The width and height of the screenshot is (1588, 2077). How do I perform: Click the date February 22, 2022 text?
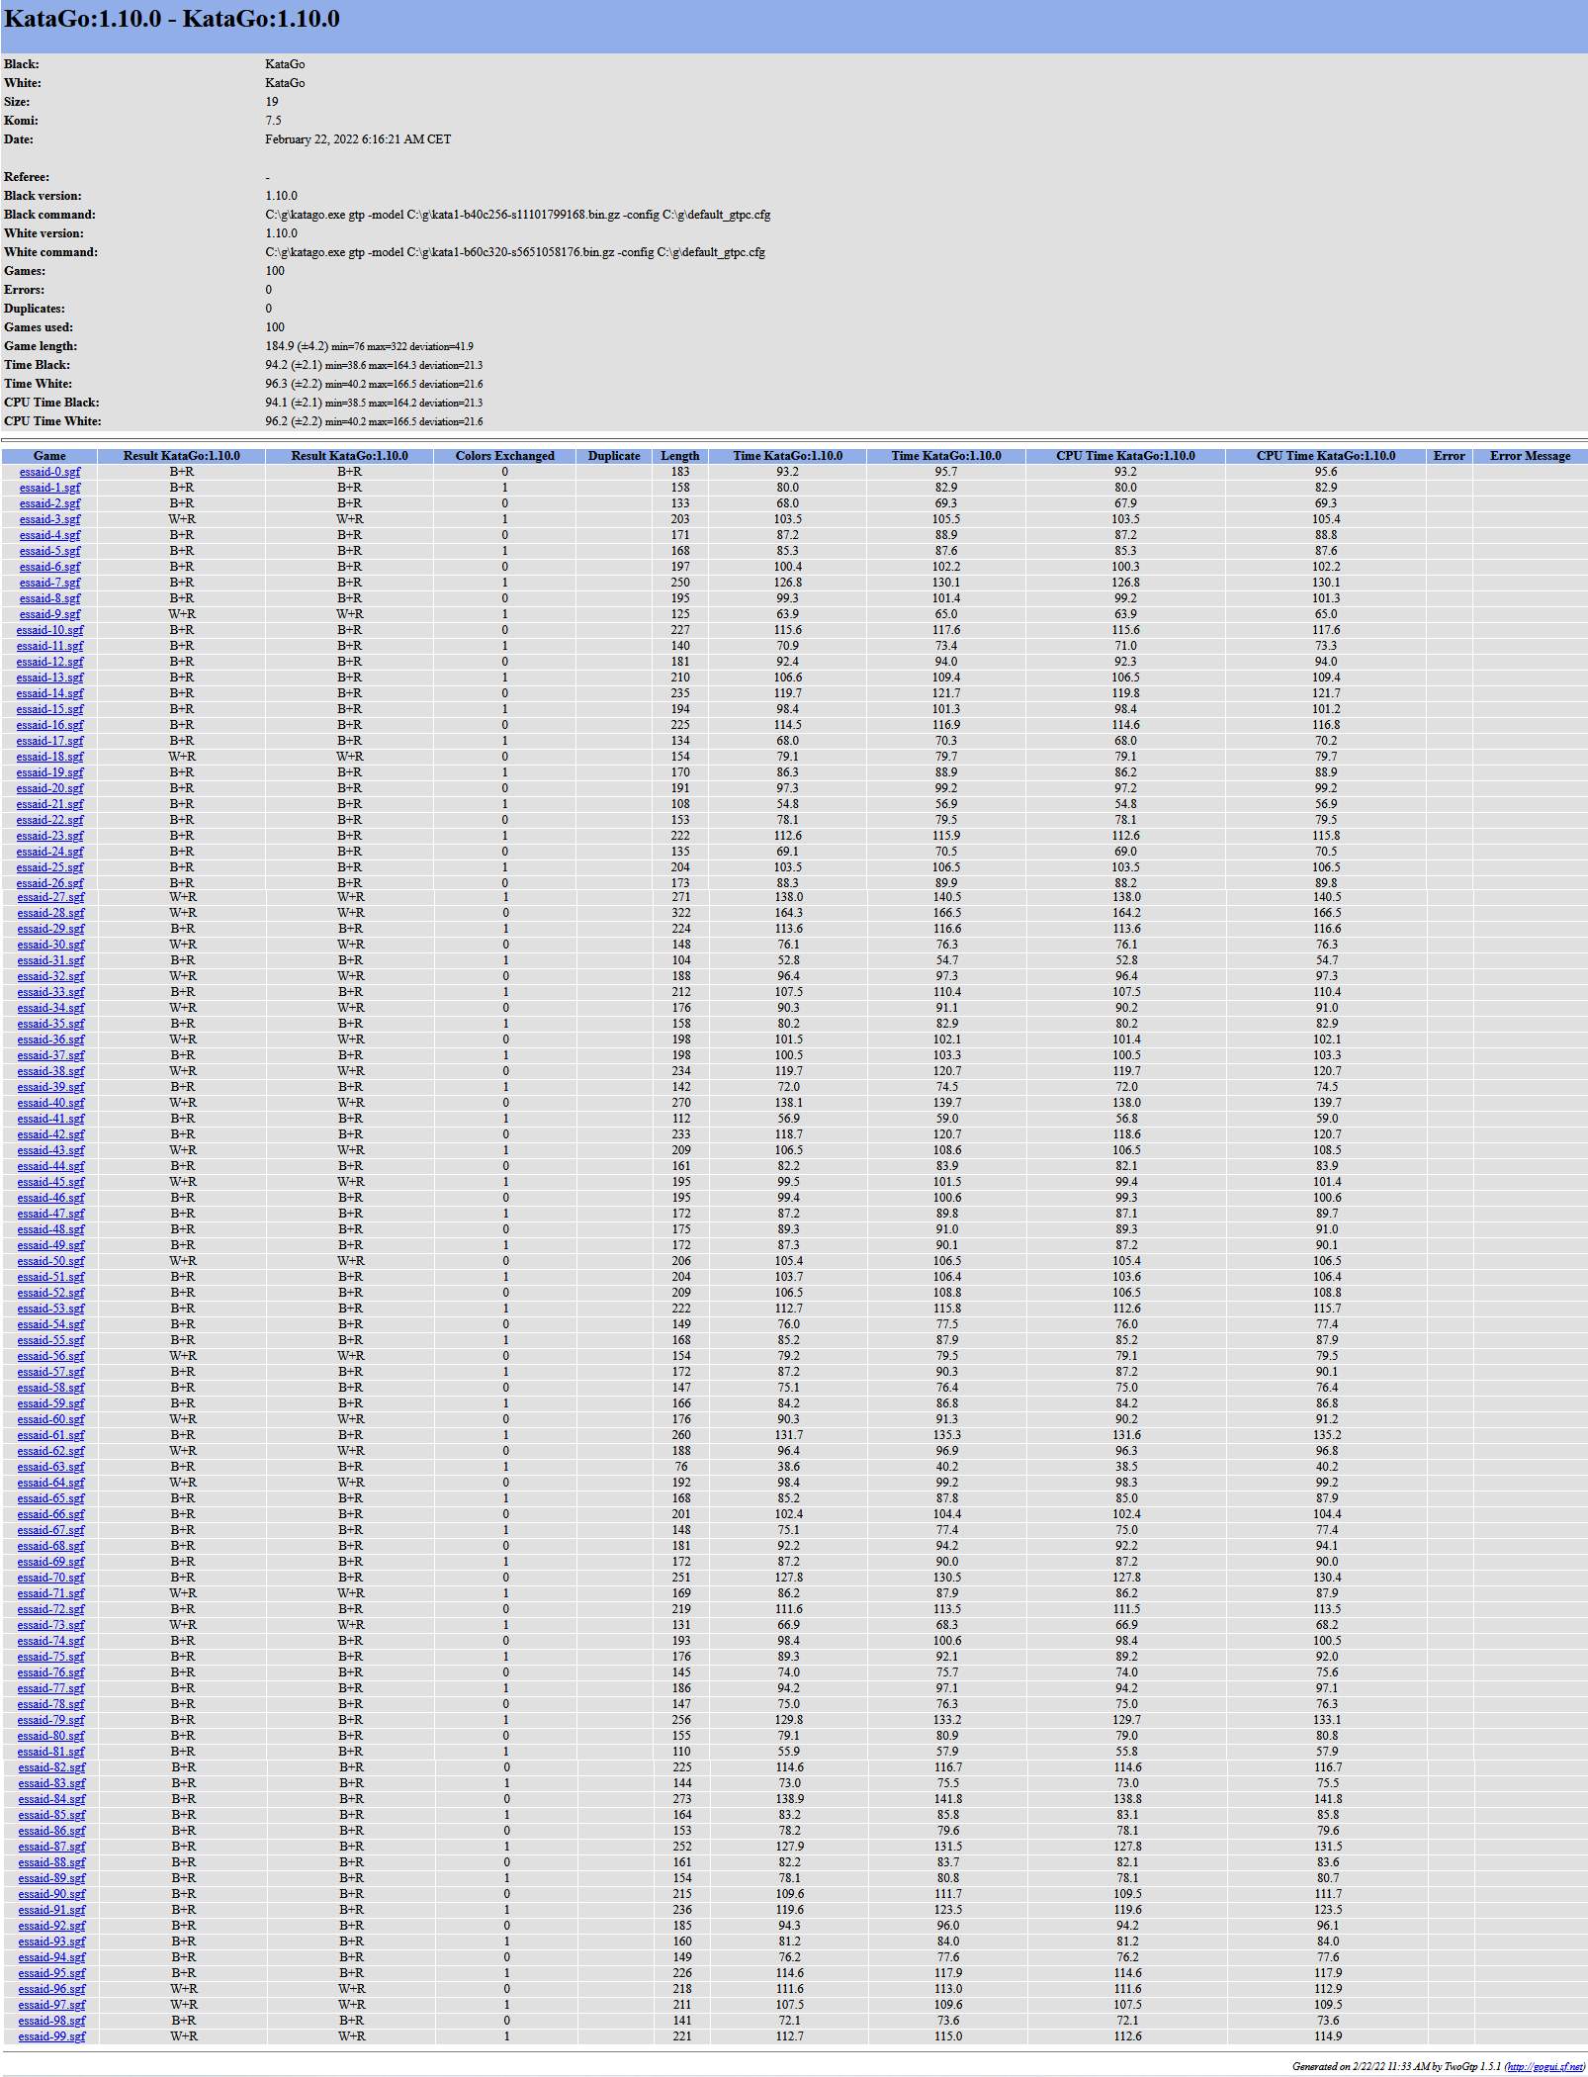click(358, 139)
